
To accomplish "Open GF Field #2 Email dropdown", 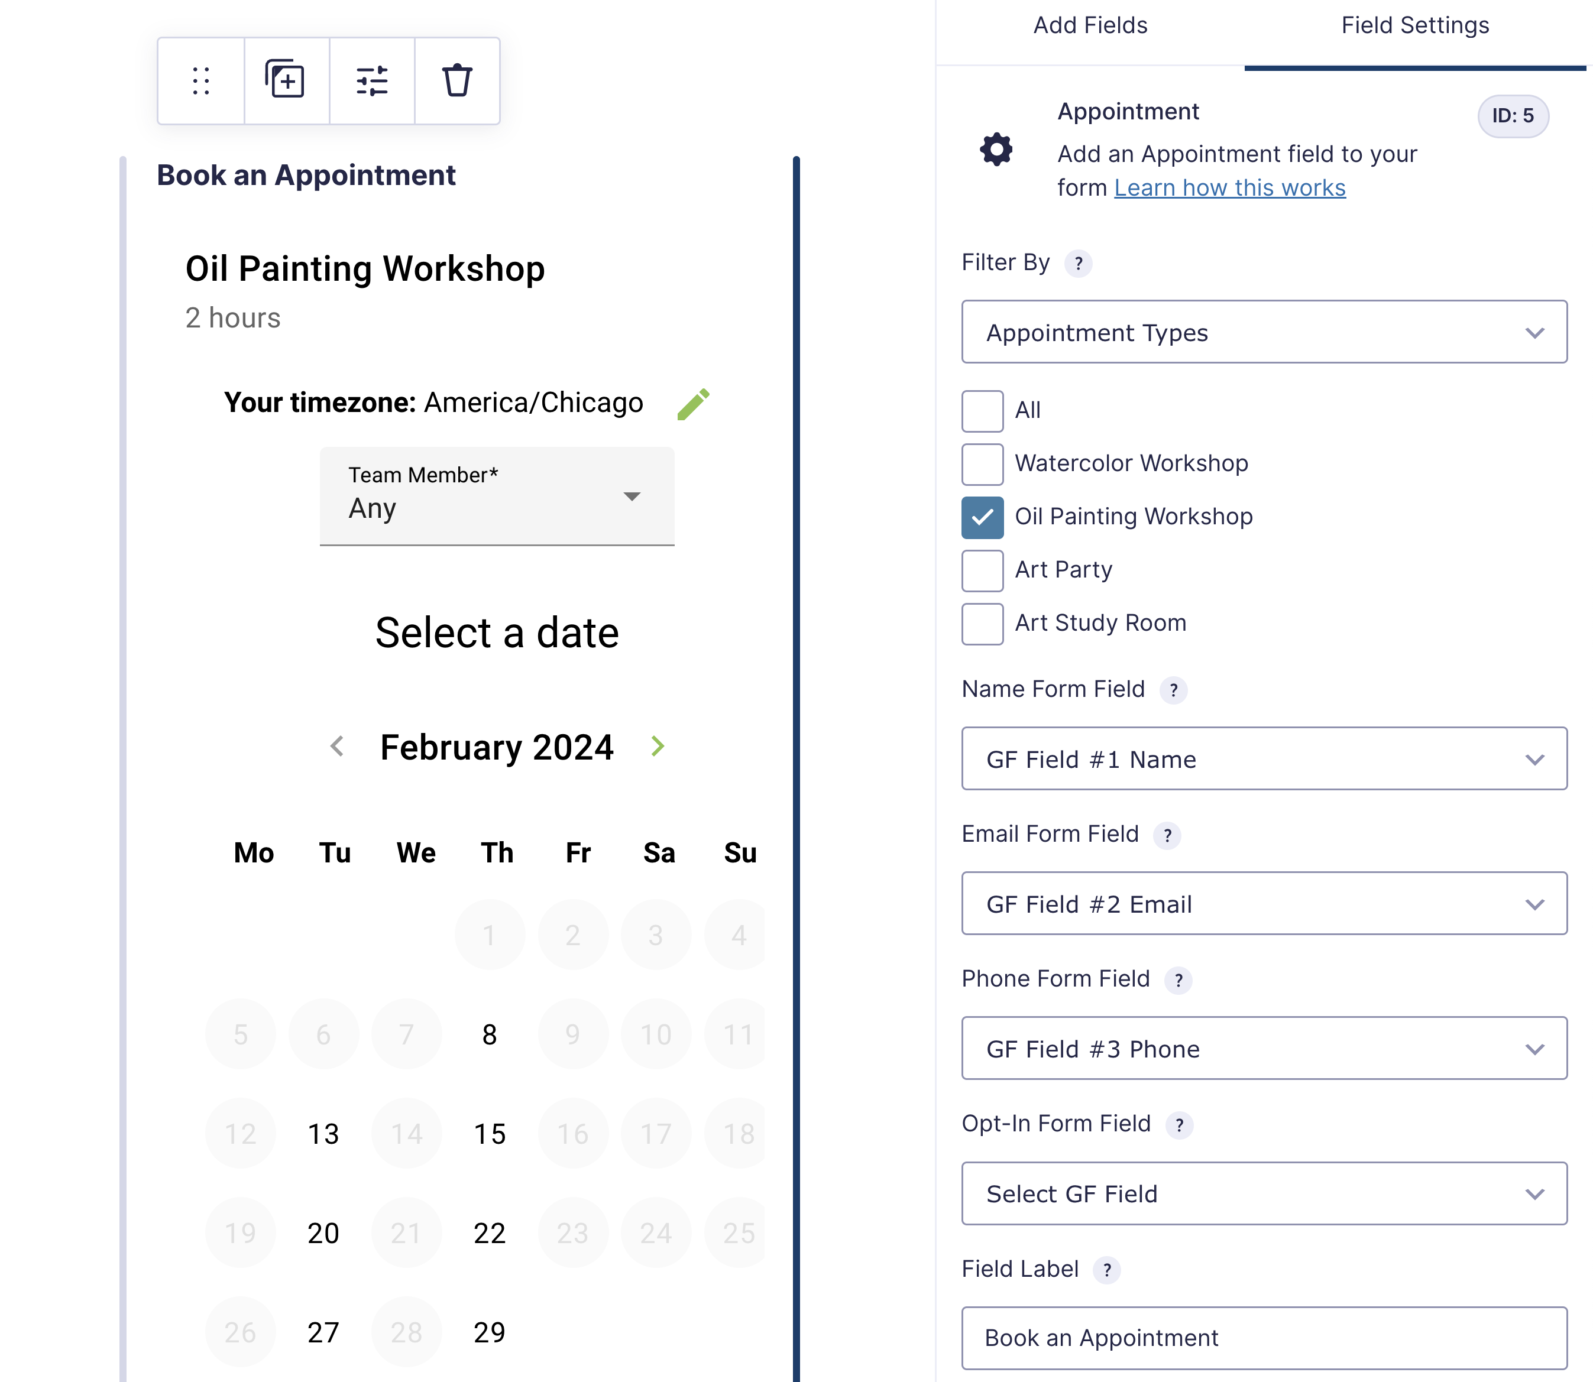I will click(1264, 904).
